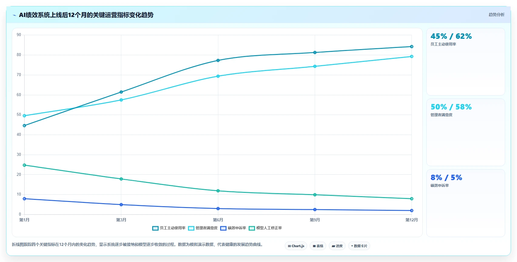Select the 50% / 58% stat card
Viewport: 517px width, 262px height.
point(465,132)
